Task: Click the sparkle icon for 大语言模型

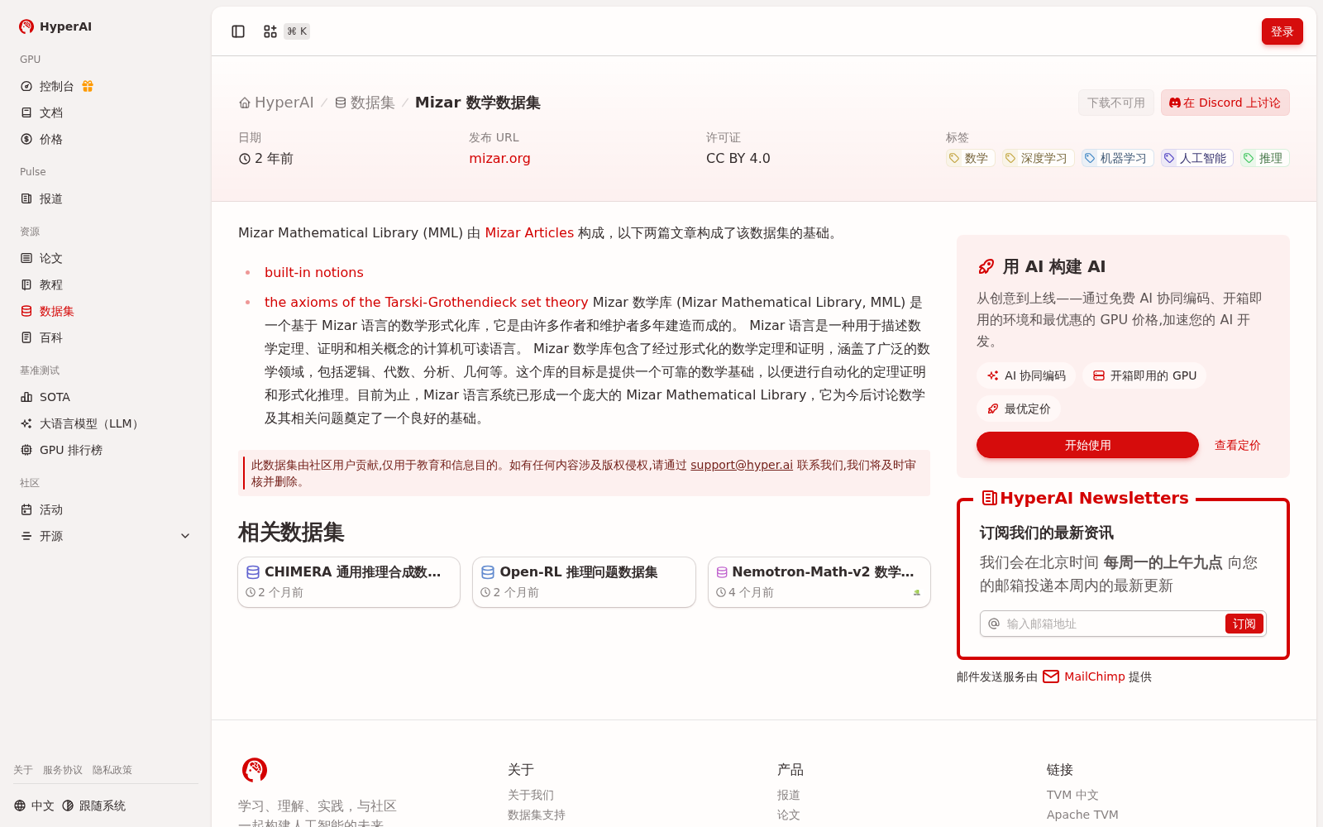Action: (26, 423)
